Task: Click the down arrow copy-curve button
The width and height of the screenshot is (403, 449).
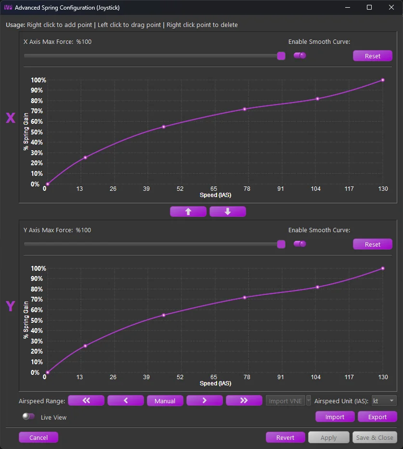Action: (228, 211)
